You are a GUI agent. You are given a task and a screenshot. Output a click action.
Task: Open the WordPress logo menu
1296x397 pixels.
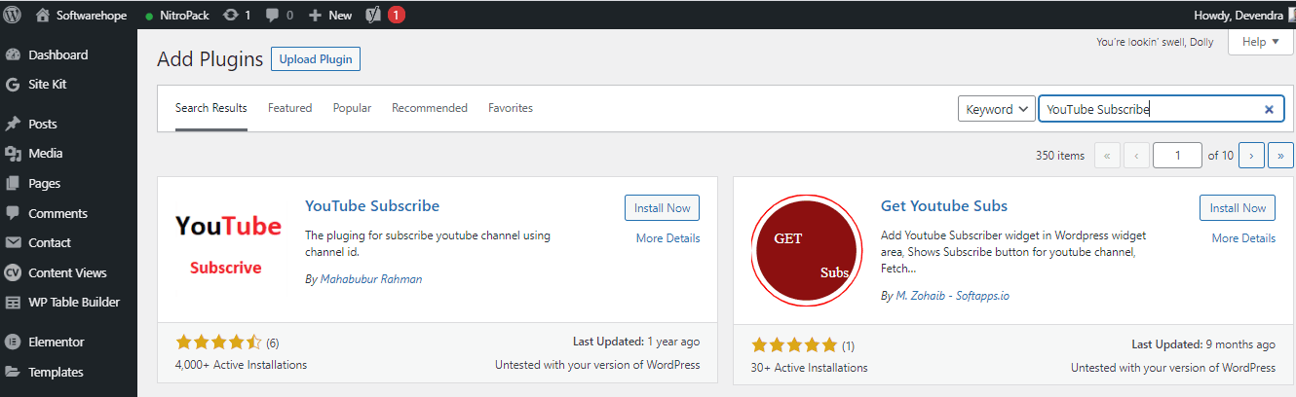(x=13, y=15)
